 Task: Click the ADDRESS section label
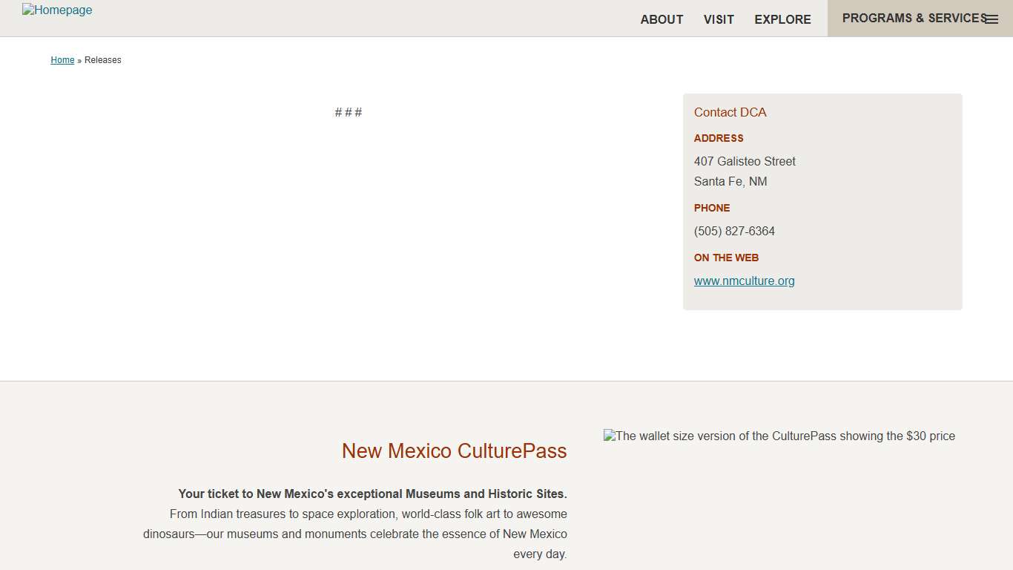click(x=718, y=138)
